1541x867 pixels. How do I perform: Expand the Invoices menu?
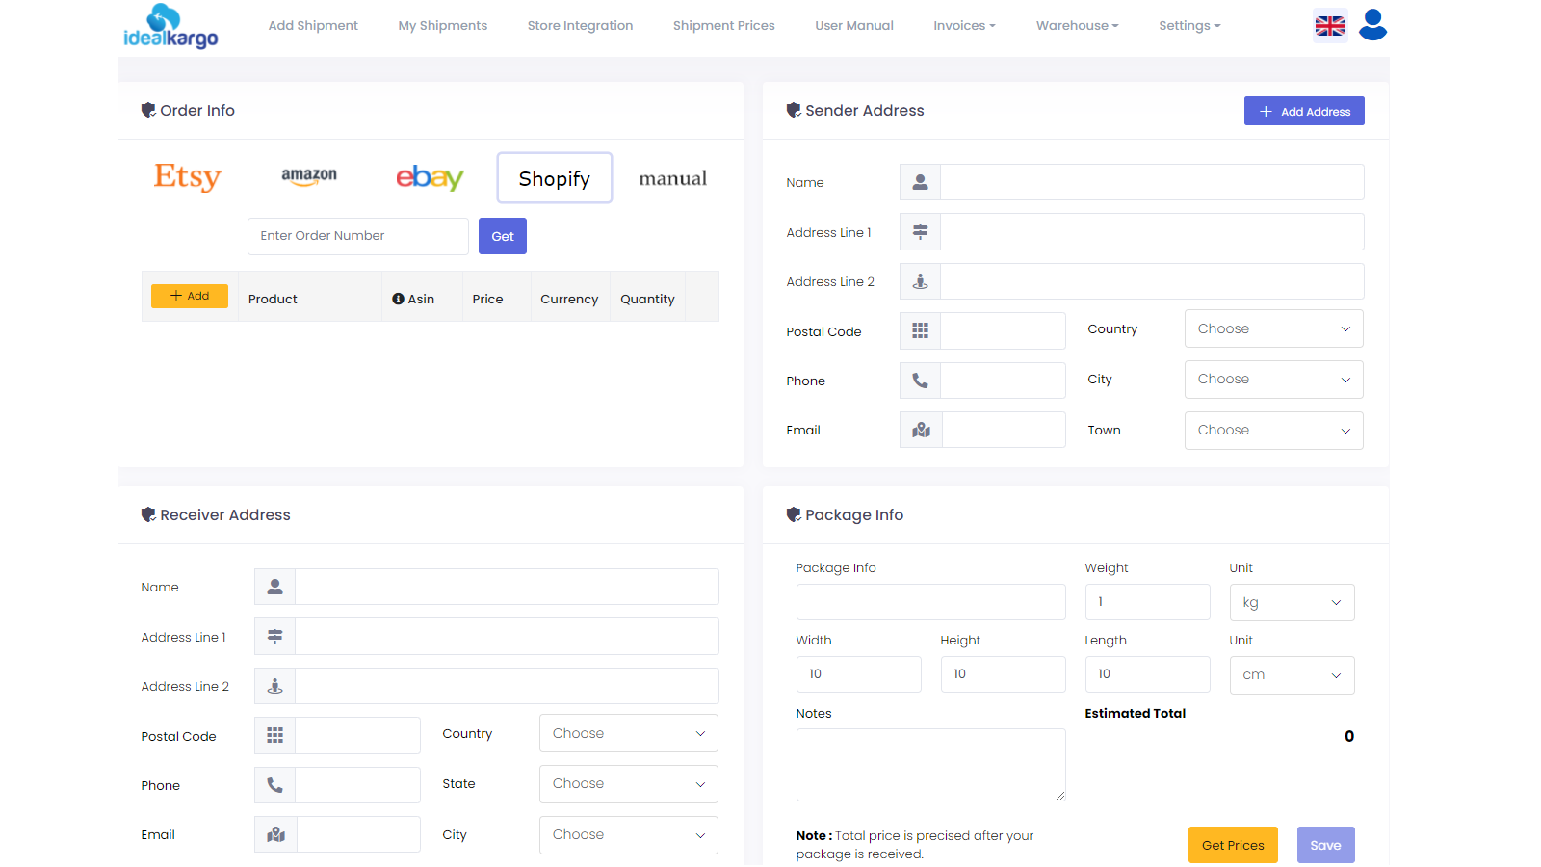click(964, 26)
